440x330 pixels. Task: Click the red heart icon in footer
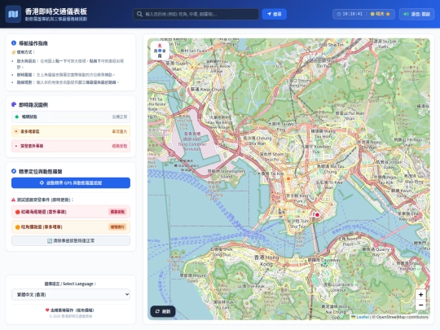tap(47, 310)
